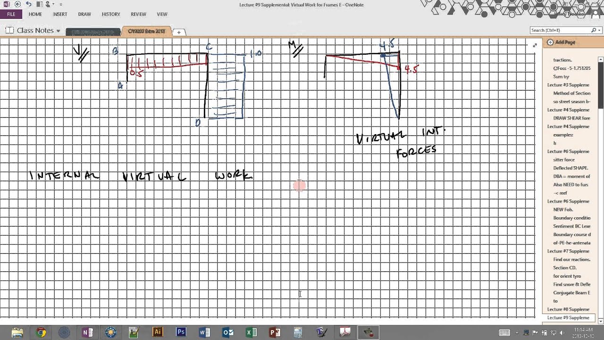Open the 'Deflected SHAPE.' subpage

[x=570, y=168]
